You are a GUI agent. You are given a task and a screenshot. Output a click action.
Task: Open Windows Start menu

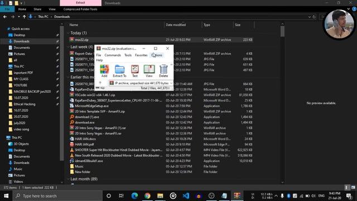tap(6, 196)
